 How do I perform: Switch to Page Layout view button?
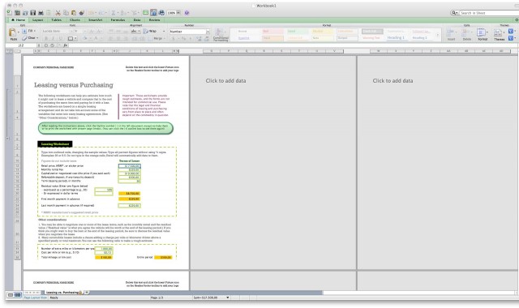[18, 295]
